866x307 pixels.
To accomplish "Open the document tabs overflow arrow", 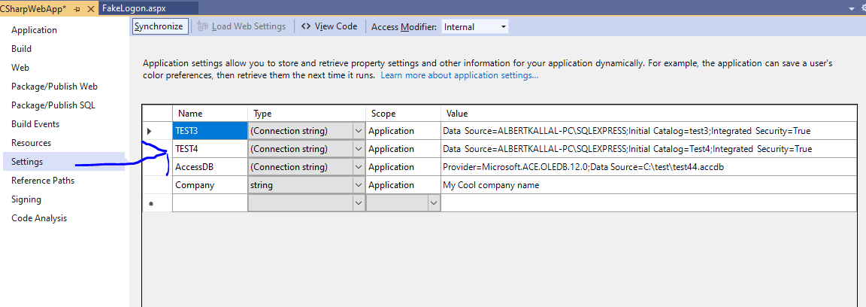I will 852,9.
